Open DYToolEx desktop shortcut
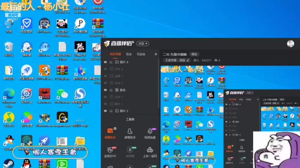Viewport: 300px width, 168px height. 44,72
